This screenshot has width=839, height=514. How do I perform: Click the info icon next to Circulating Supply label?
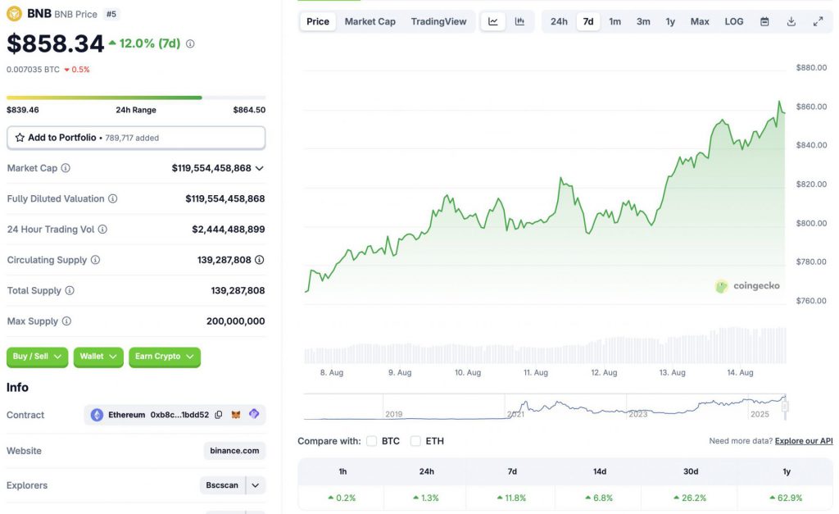click(95, 260)
